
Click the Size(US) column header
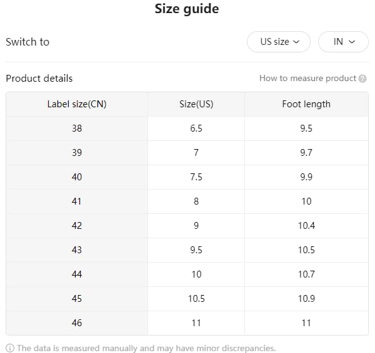196,104
